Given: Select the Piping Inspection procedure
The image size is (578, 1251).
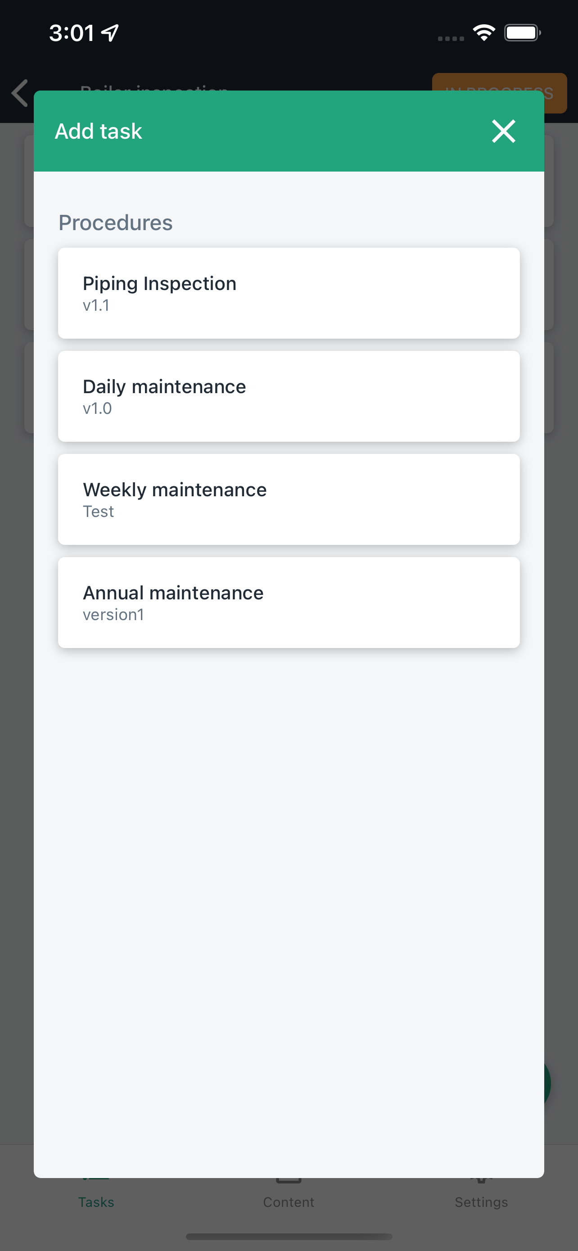Looking at the screenshot, I should (289, 293).
